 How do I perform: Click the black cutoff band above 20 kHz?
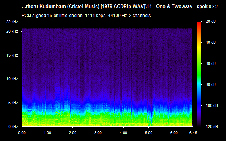pos(107,25)
